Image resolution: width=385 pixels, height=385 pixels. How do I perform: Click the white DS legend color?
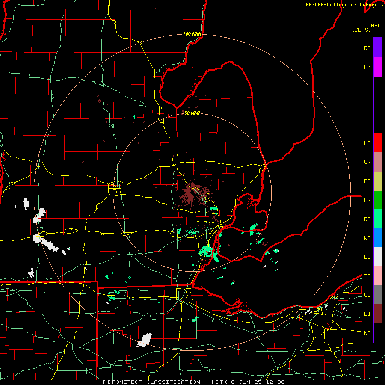pos(378,257)
